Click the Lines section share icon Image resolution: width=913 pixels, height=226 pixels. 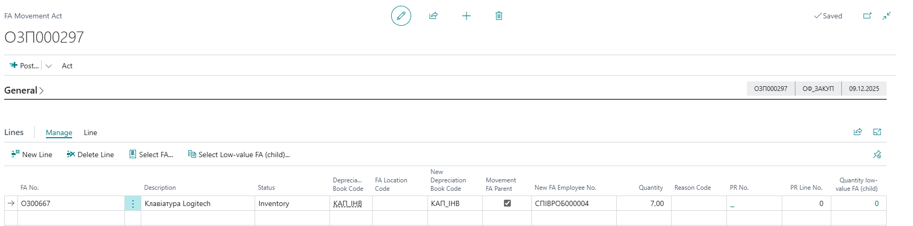[x=858, y=132]
